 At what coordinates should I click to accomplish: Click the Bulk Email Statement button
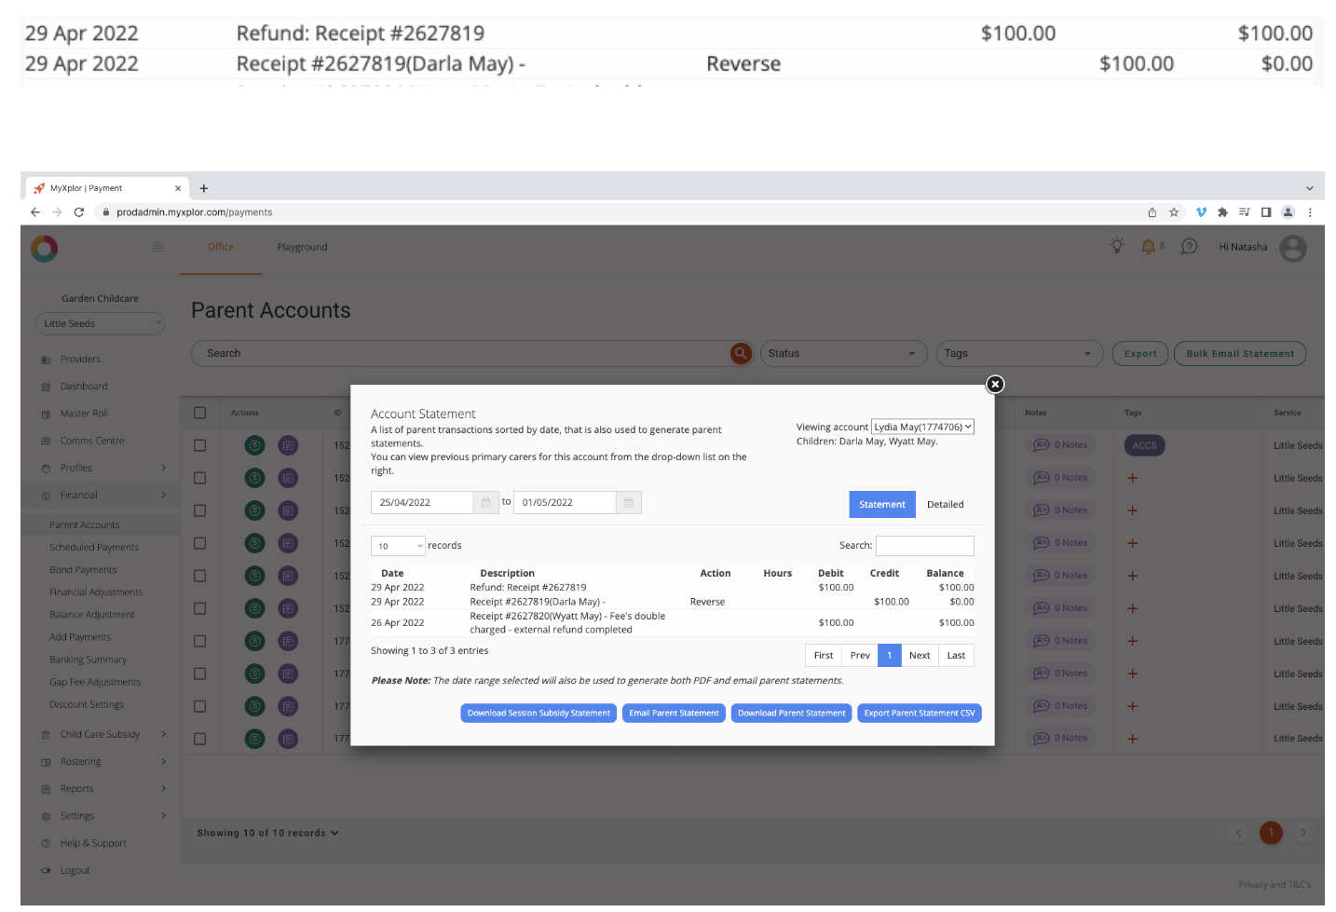pyautogui.click(x=1239, y=353)
